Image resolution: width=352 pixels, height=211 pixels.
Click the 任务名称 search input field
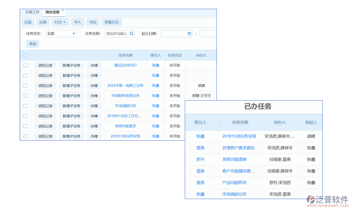[117, 34]
